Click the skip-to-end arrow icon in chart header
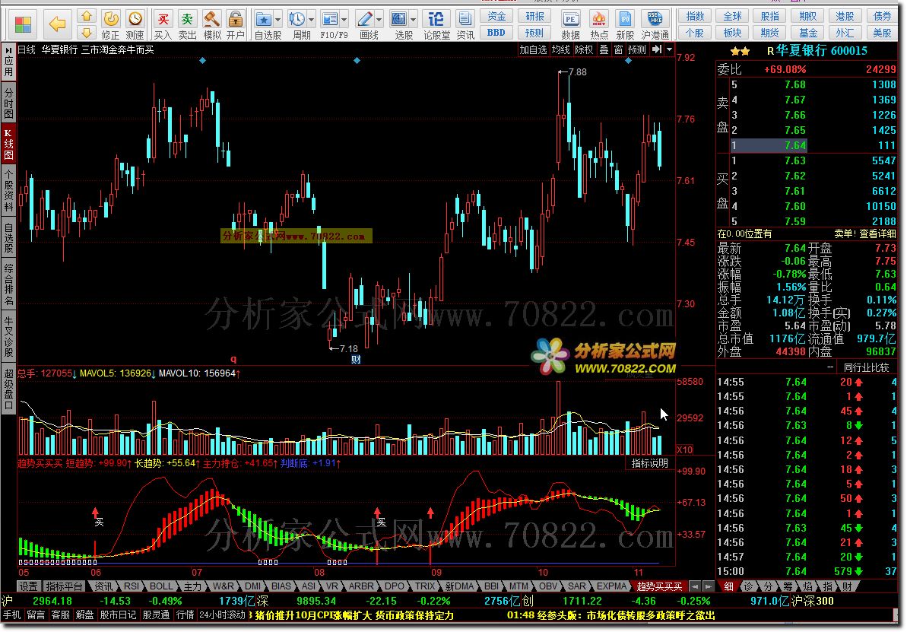This screenshot has height=632, width=907. coord(657,49)
